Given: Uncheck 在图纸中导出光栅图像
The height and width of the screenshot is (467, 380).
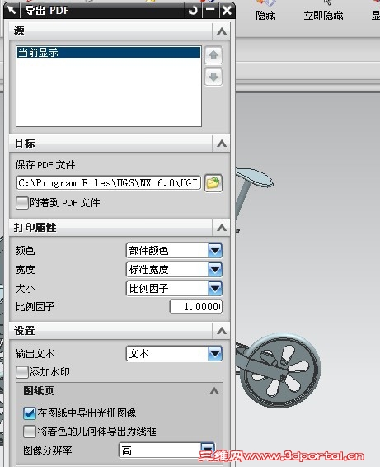Looking at the screenshot, I should tap(30, 413).
